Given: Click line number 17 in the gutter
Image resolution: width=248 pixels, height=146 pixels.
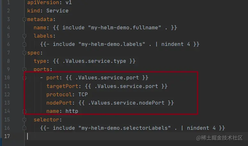Looking at the screenshot, I should coord(7,136).
